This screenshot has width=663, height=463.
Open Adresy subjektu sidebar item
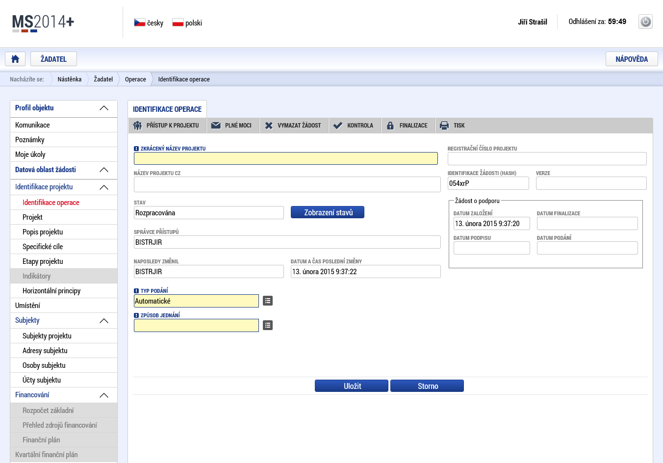point(64,351)
